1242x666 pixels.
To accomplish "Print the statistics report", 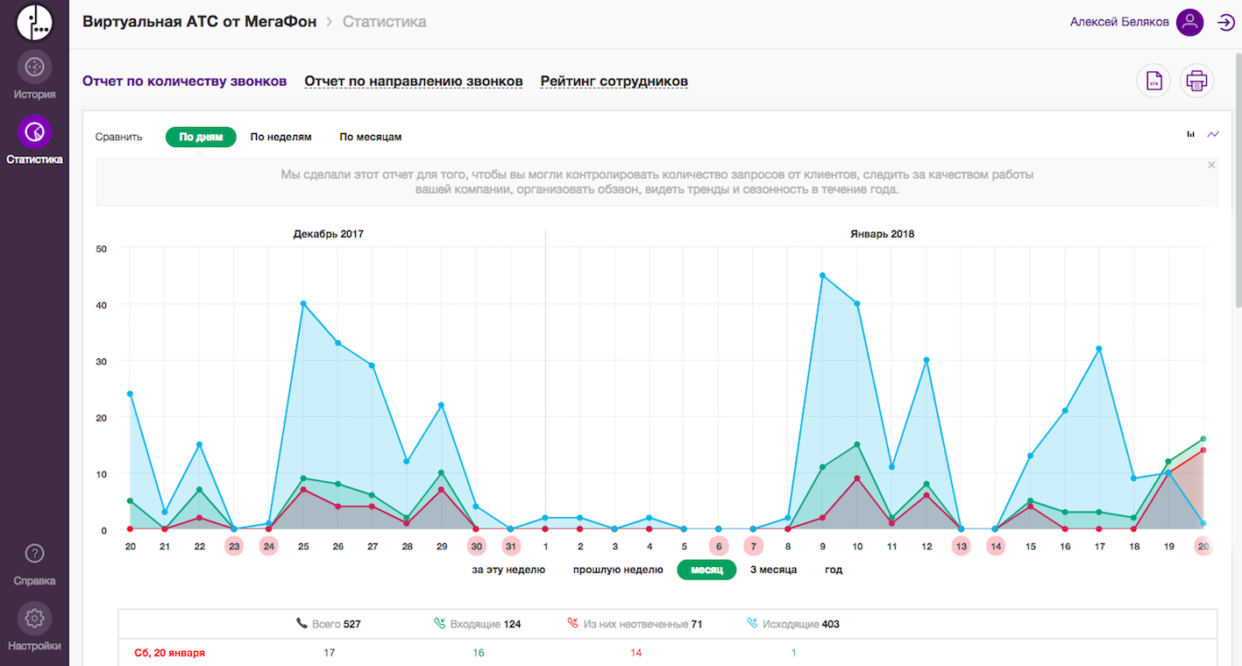I will [x=1196, y=81].
